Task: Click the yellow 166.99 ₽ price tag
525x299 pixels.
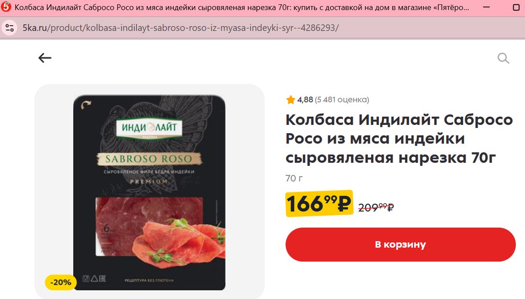Action: pyautogui.click(x=319, y=203)
